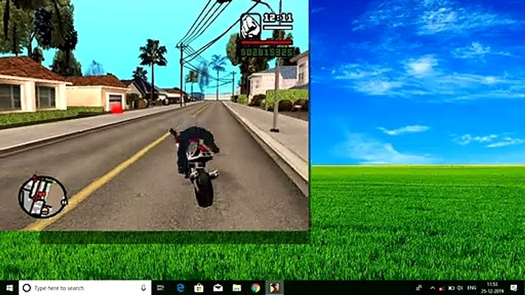Click the 12:11 game clock

point(278,18)
